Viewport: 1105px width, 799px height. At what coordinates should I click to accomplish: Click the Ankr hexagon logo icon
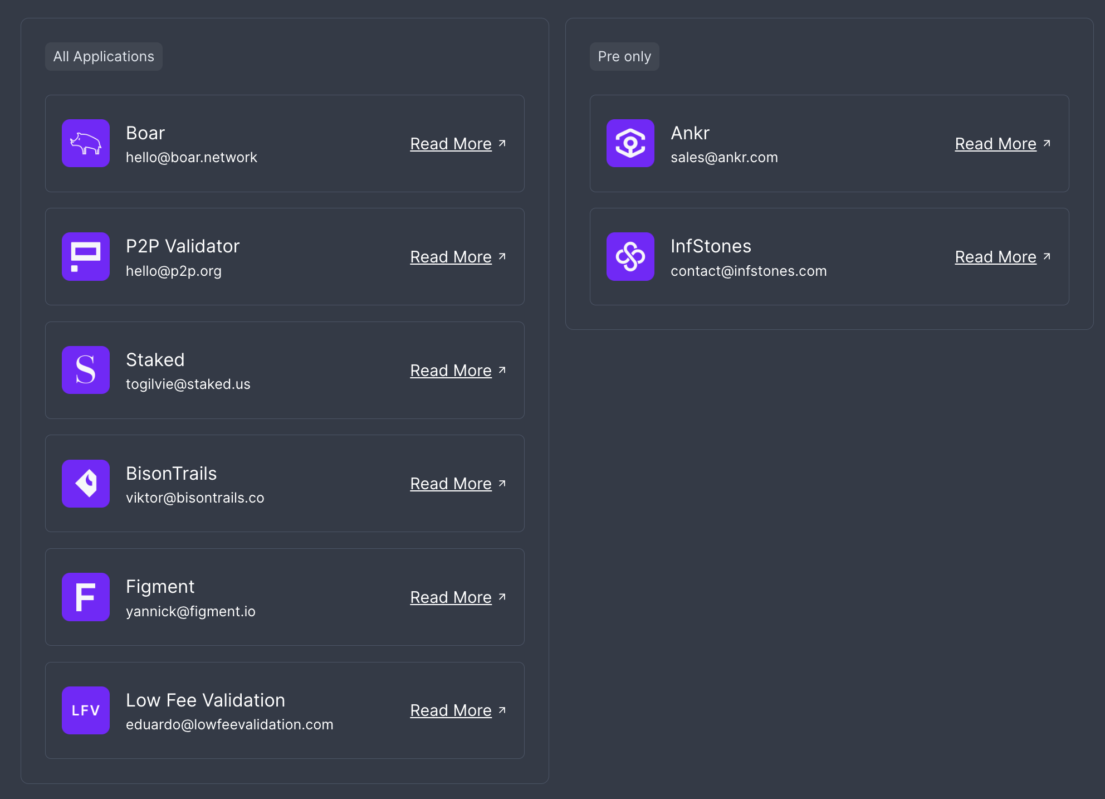click(x=630, y=143)
